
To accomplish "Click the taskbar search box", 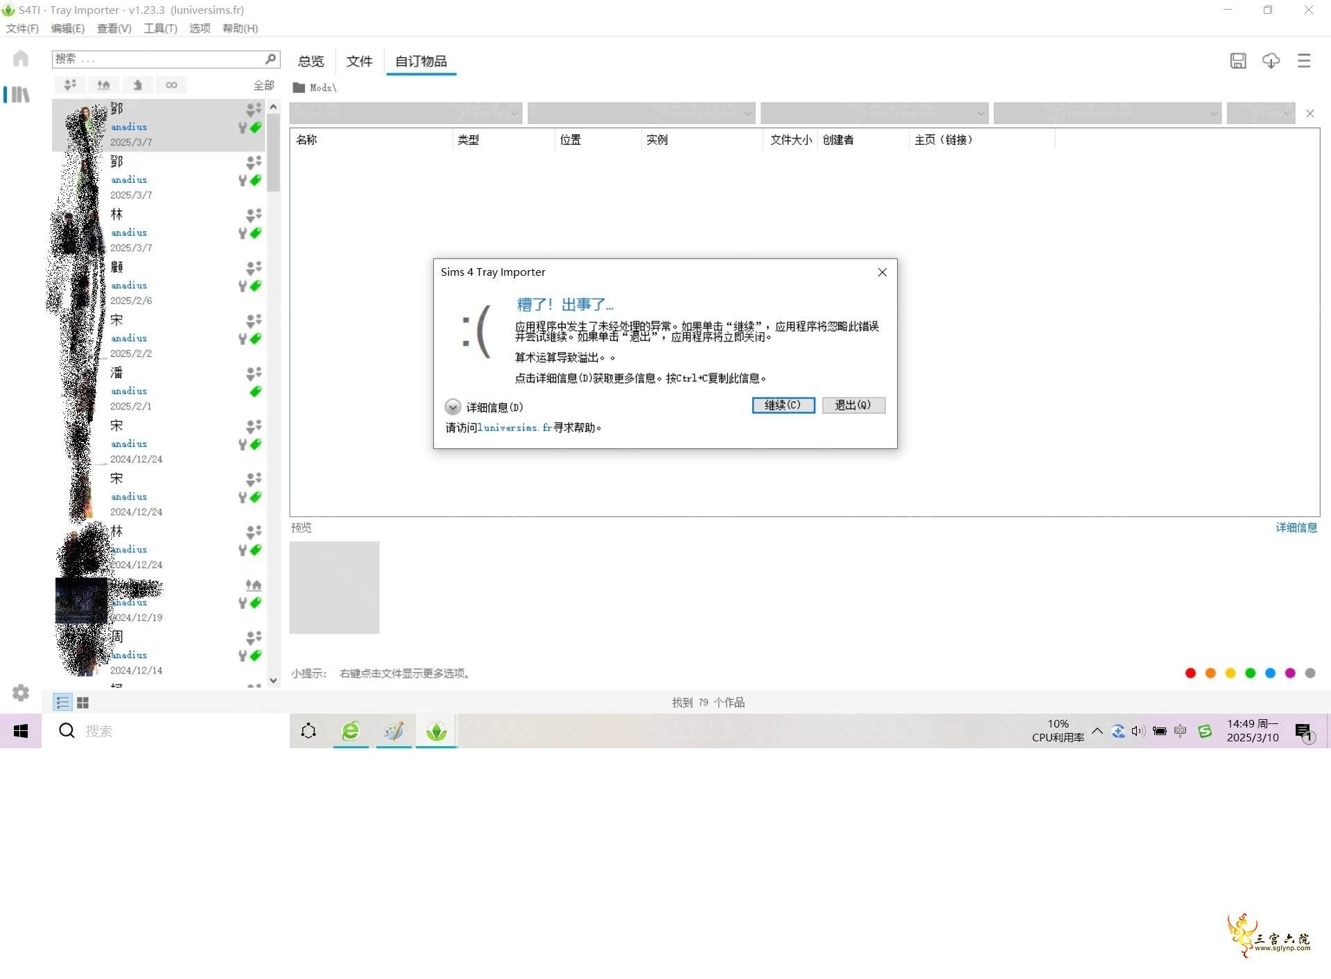I will pos(165,731).
